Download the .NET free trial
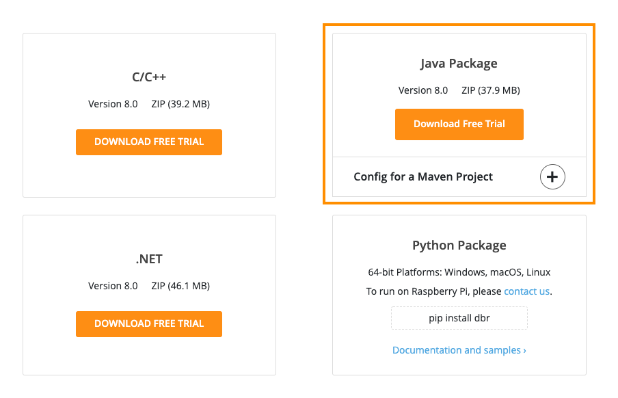Screen dimensions: 618x398 click(149, 323)
